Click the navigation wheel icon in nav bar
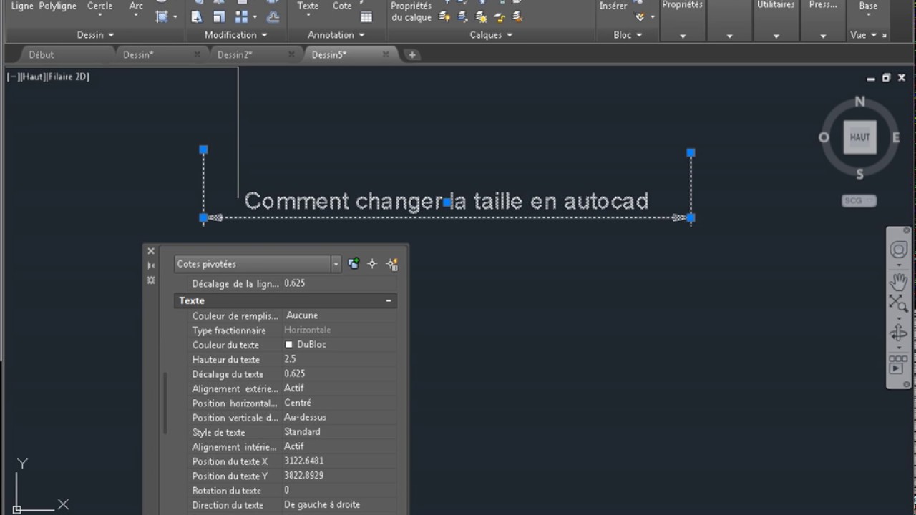Viewport: 916px width, 515px height. tap(898, 250)
